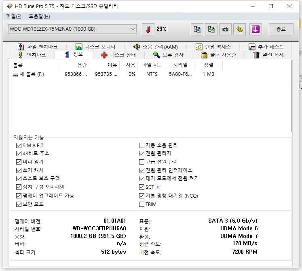The width and height of the screenshot is (302, 271).
Task: Click the 종료 exit button
Action: [281, 29]
